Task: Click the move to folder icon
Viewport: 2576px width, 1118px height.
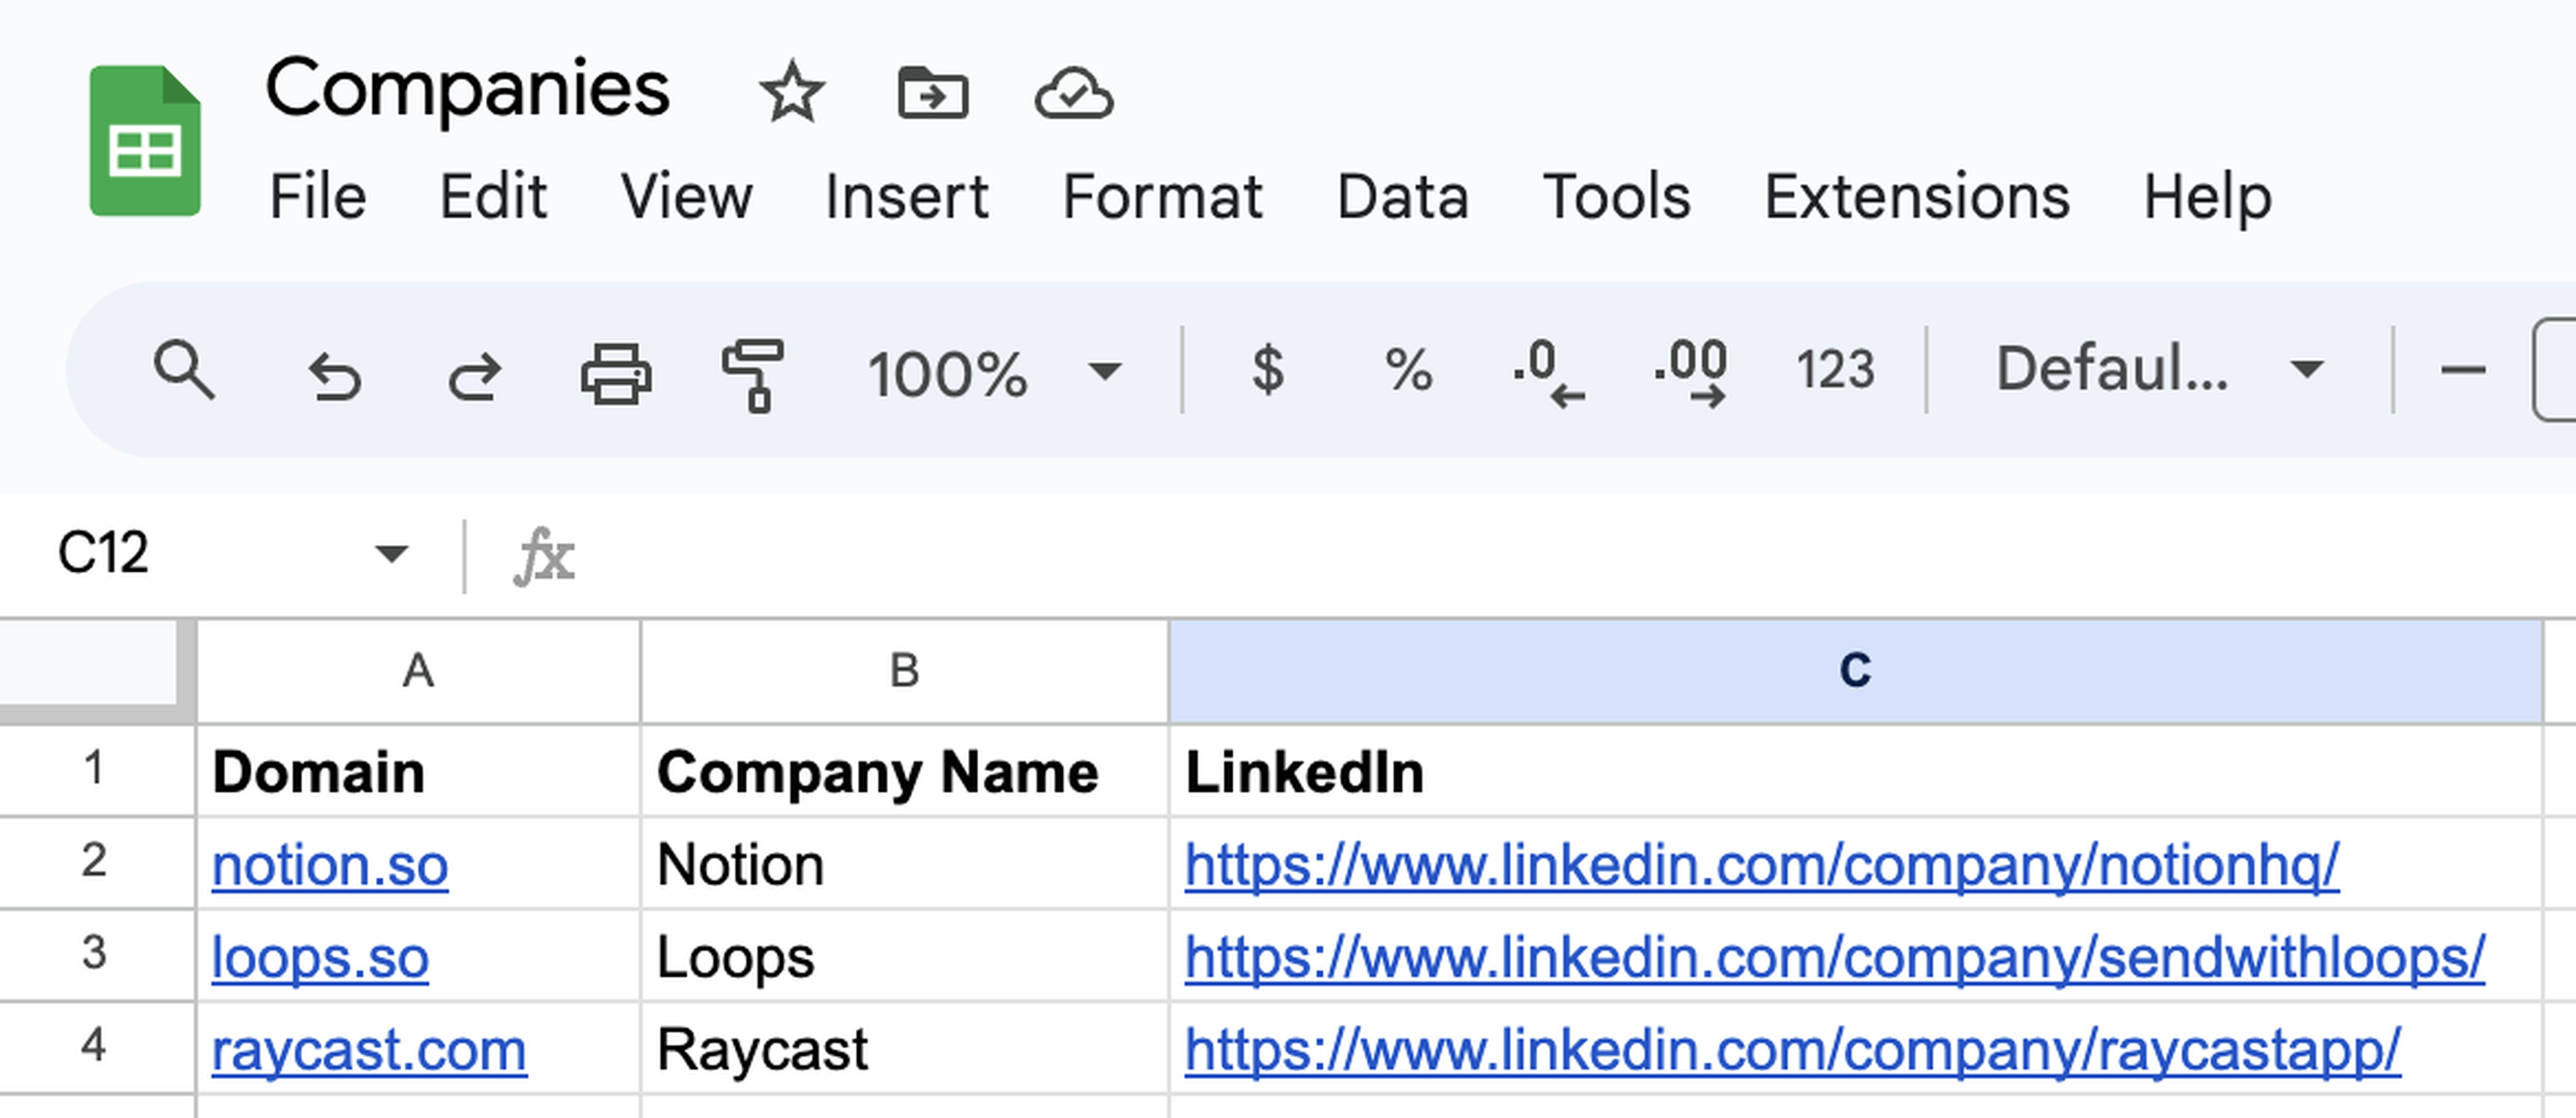Action: pyautogui.click(x=932, y=93)
